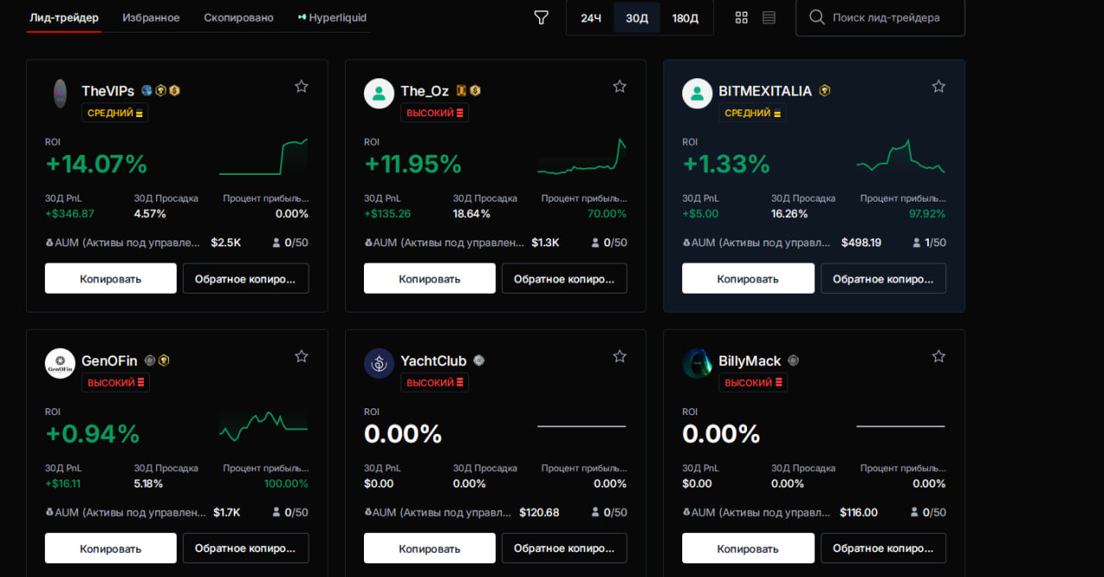Click BITMEXITALIA AUM $498.19 value
This screenshot has height=577, width=1104.
(862, 243)
